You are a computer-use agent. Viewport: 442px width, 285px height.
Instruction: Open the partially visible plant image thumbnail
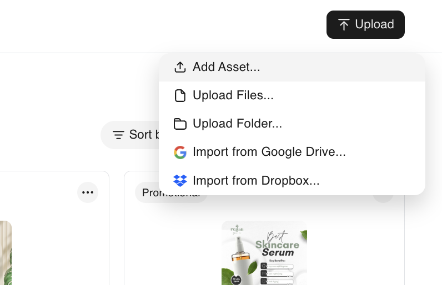[6, 253]
